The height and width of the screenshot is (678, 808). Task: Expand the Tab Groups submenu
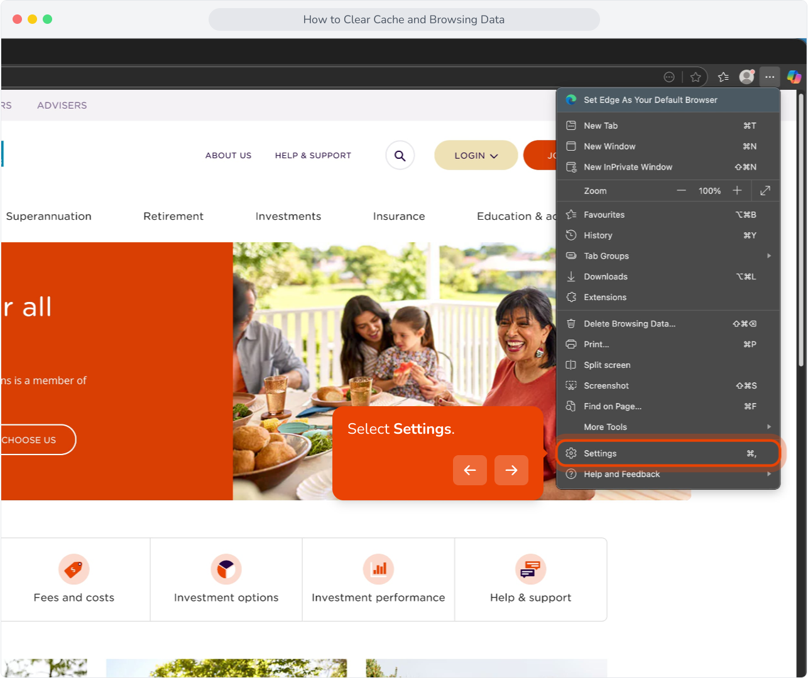(x=668, y=256)
